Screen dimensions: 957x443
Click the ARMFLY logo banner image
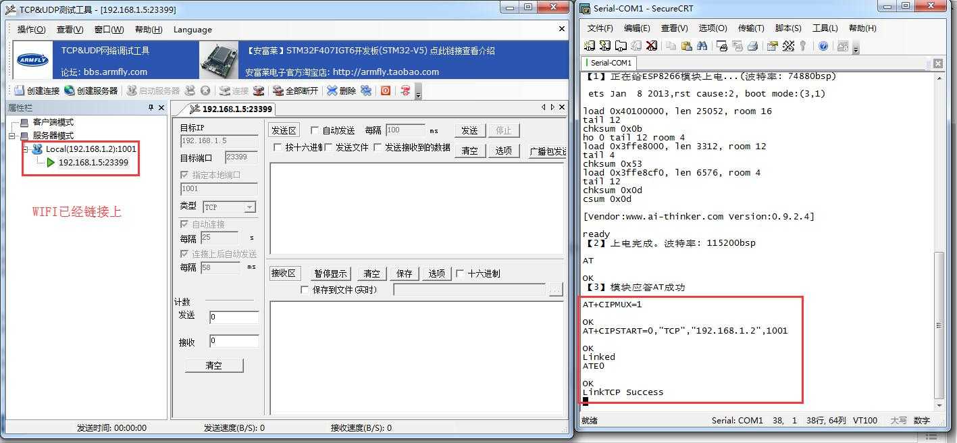[x=33, y=60]
